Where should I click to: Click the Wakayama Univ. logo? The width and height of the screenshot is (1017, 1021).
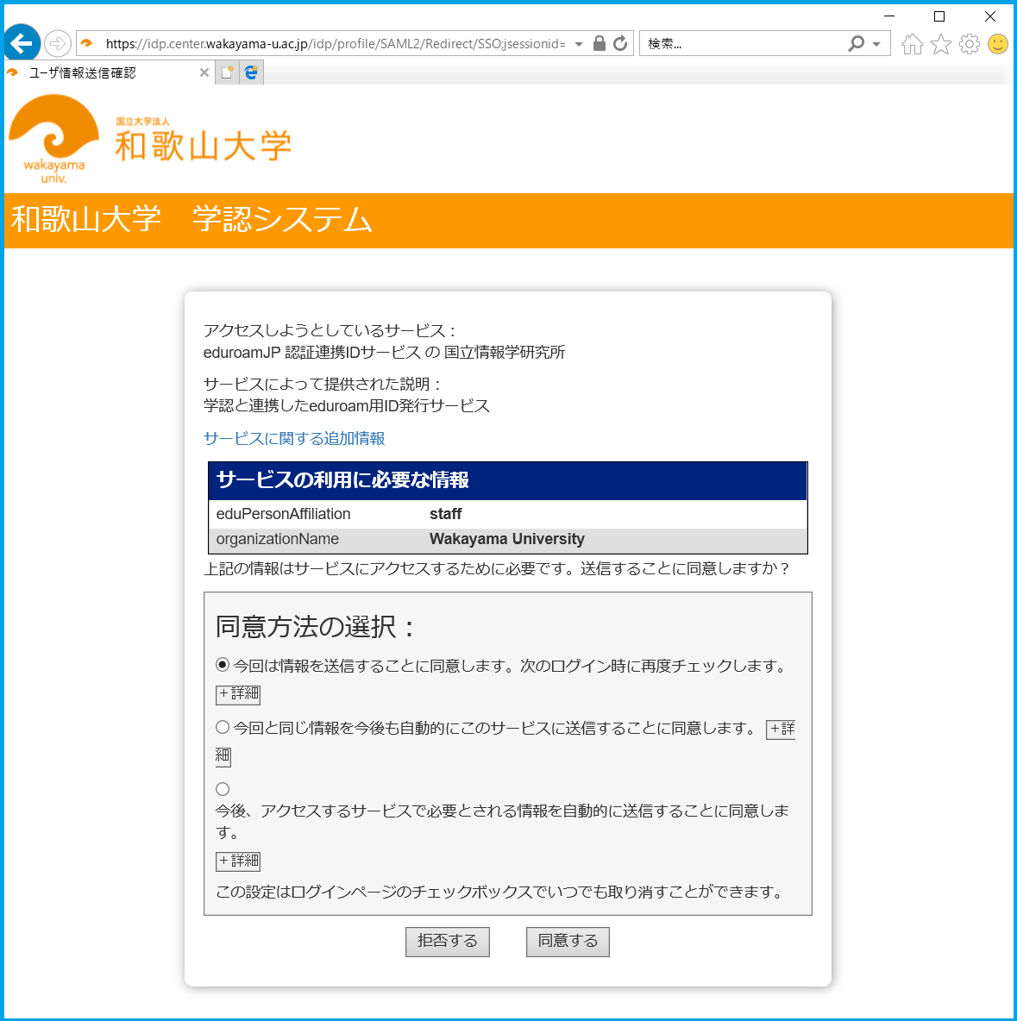tap(54, 140)
